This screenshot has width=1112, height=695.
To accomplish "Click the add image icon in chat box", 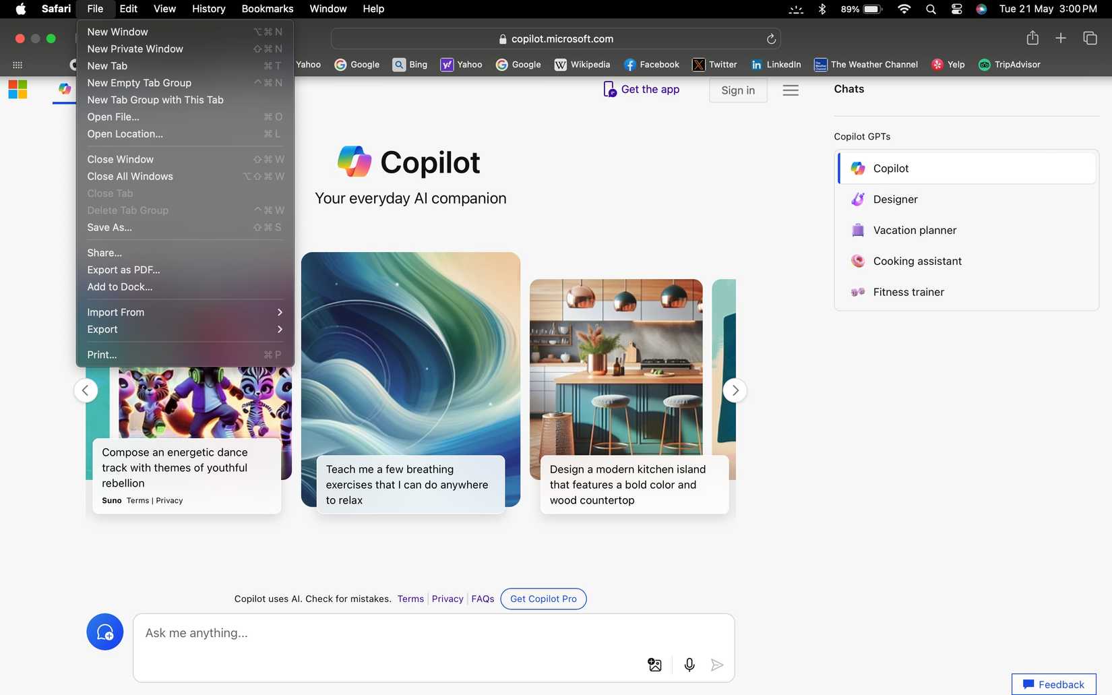I will [654, 665].
